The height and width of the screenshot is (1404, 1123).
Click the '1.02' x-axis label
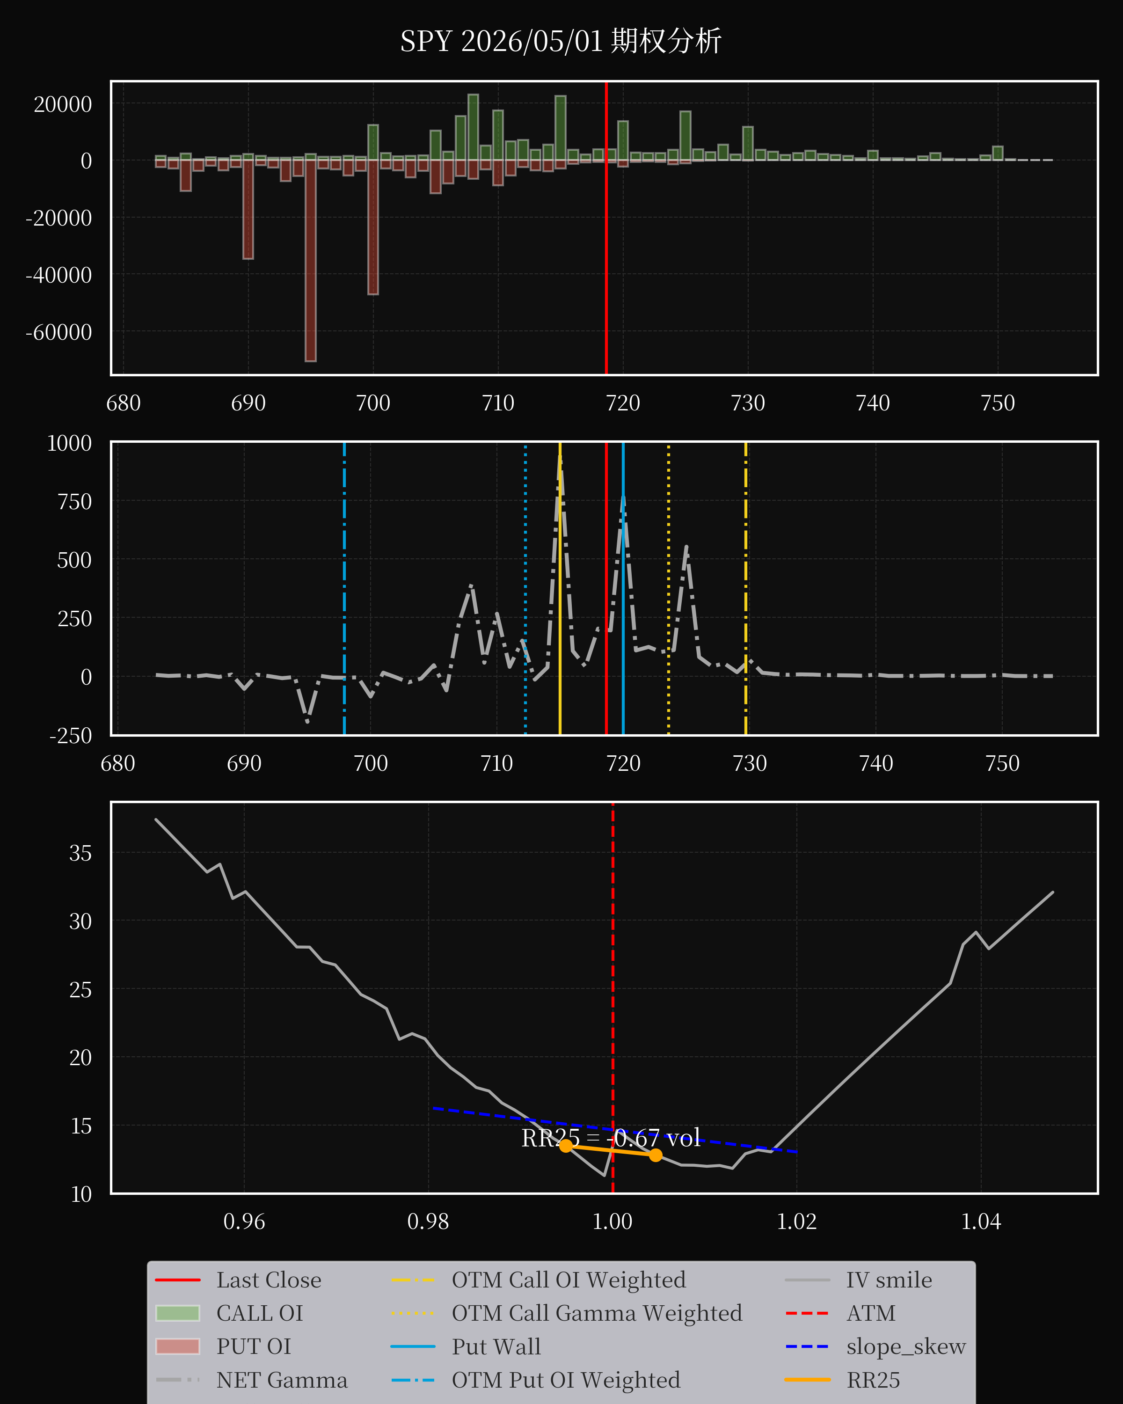[x=797, y=1221]
